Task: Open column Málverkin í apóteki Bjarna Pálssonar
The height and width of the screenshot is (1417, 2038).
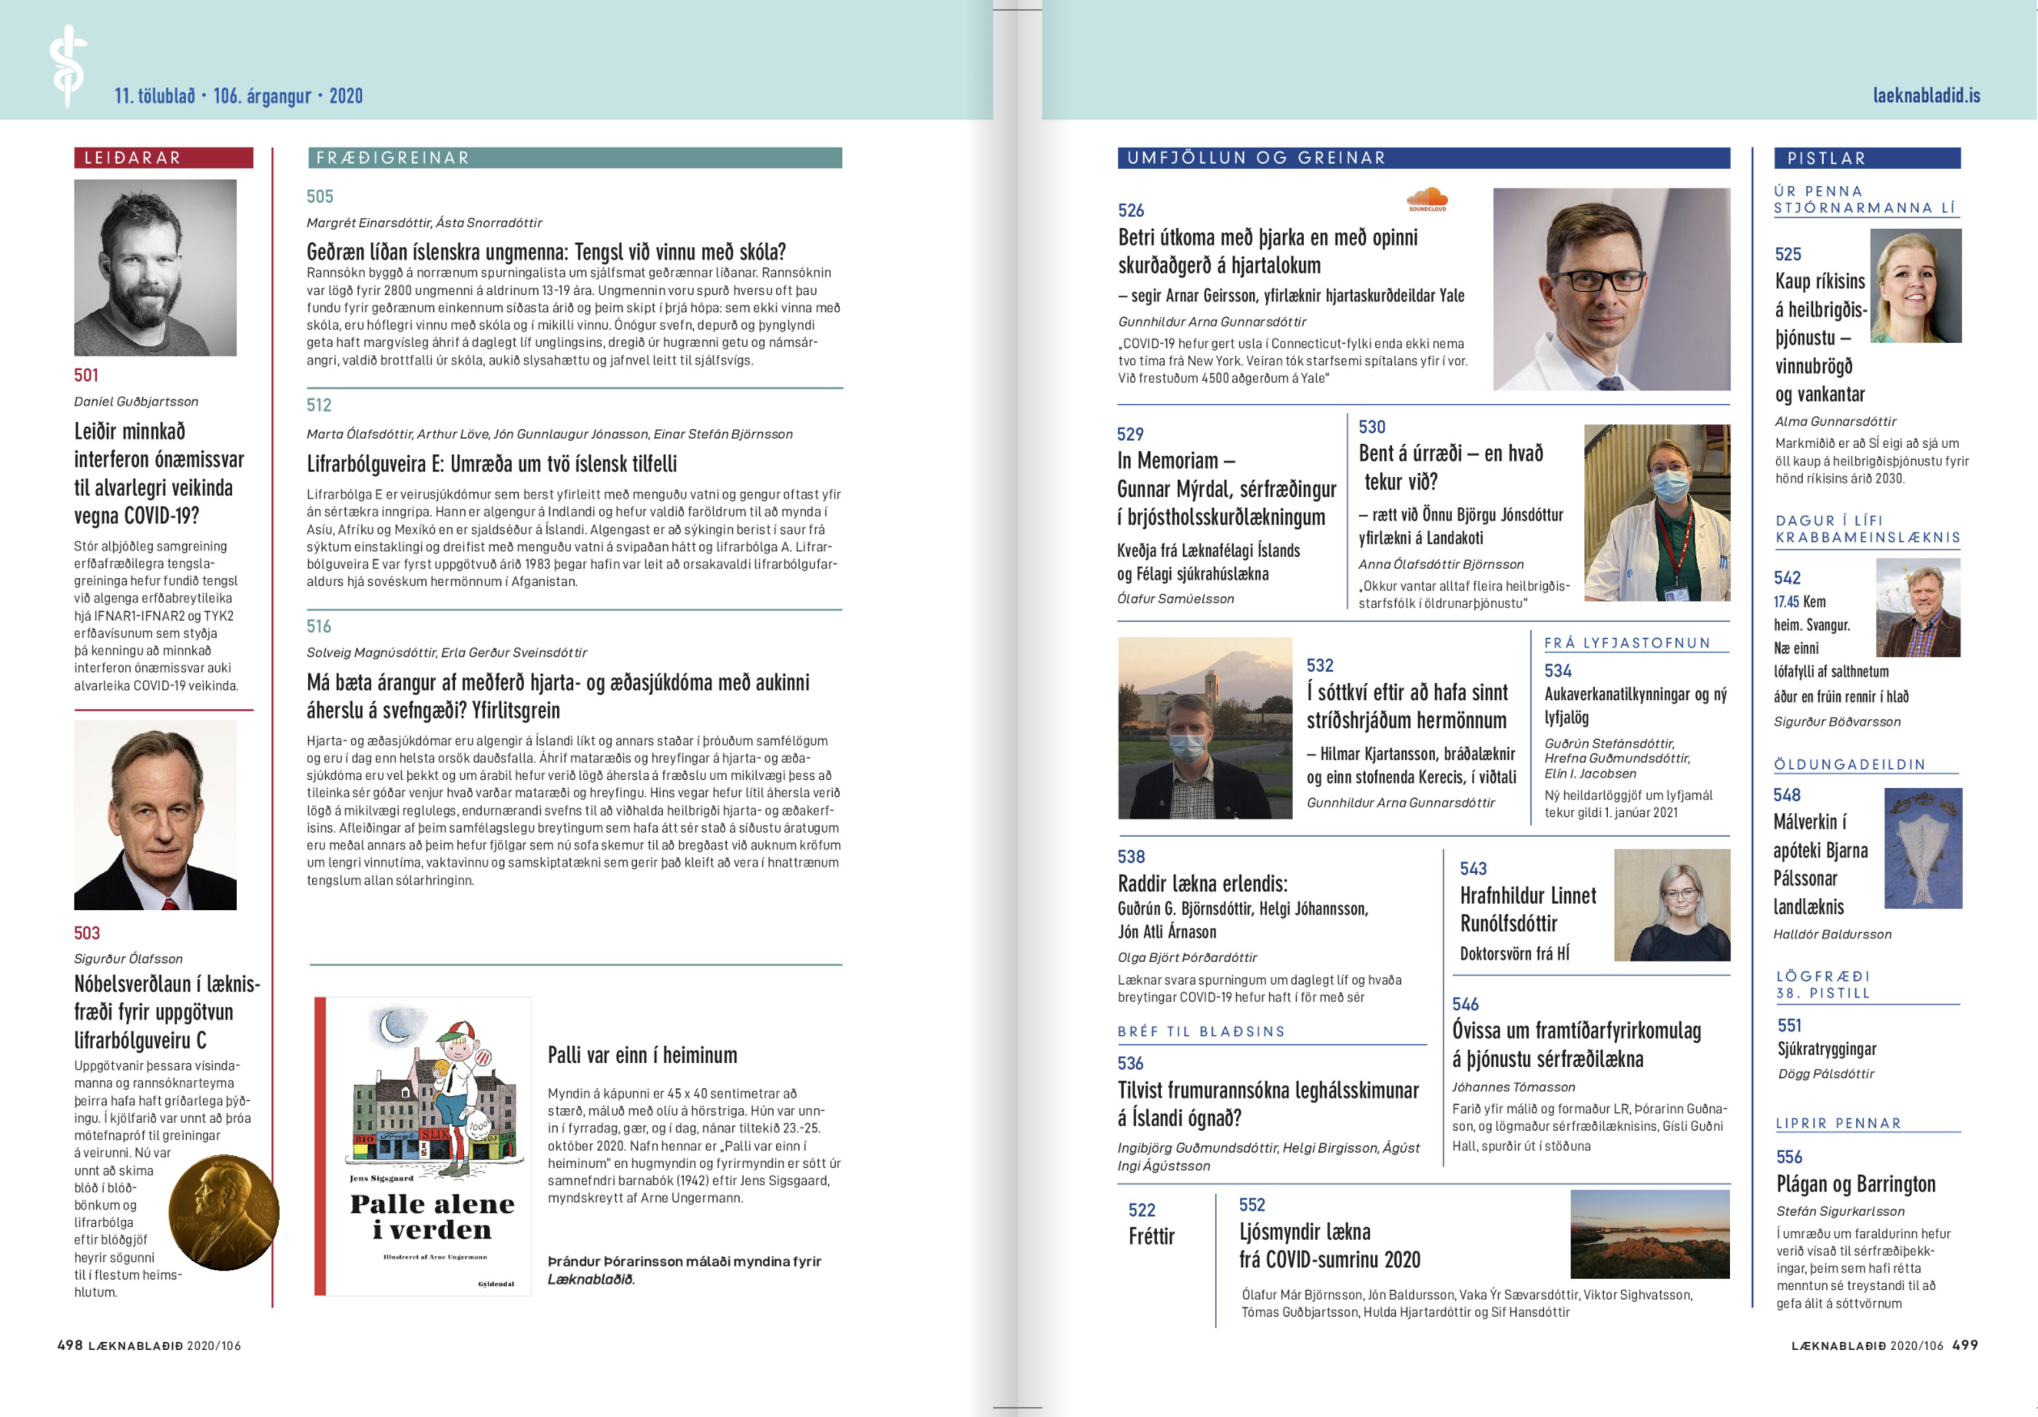Action: pyautogui.click(x=1820, y=863)
